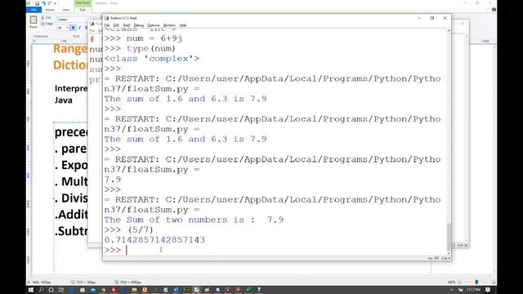Click the Paint zoom out minus button
The width and height of the screenshot is (523, 294).
point(459,282)
